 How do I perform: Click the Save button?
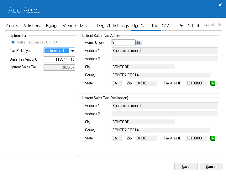pyautogui.click(x=186, y=167)
